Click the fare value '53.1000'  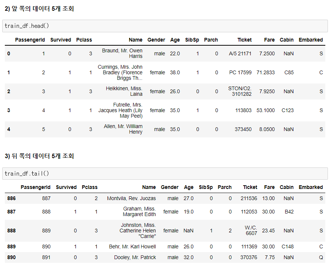(265, 110)
